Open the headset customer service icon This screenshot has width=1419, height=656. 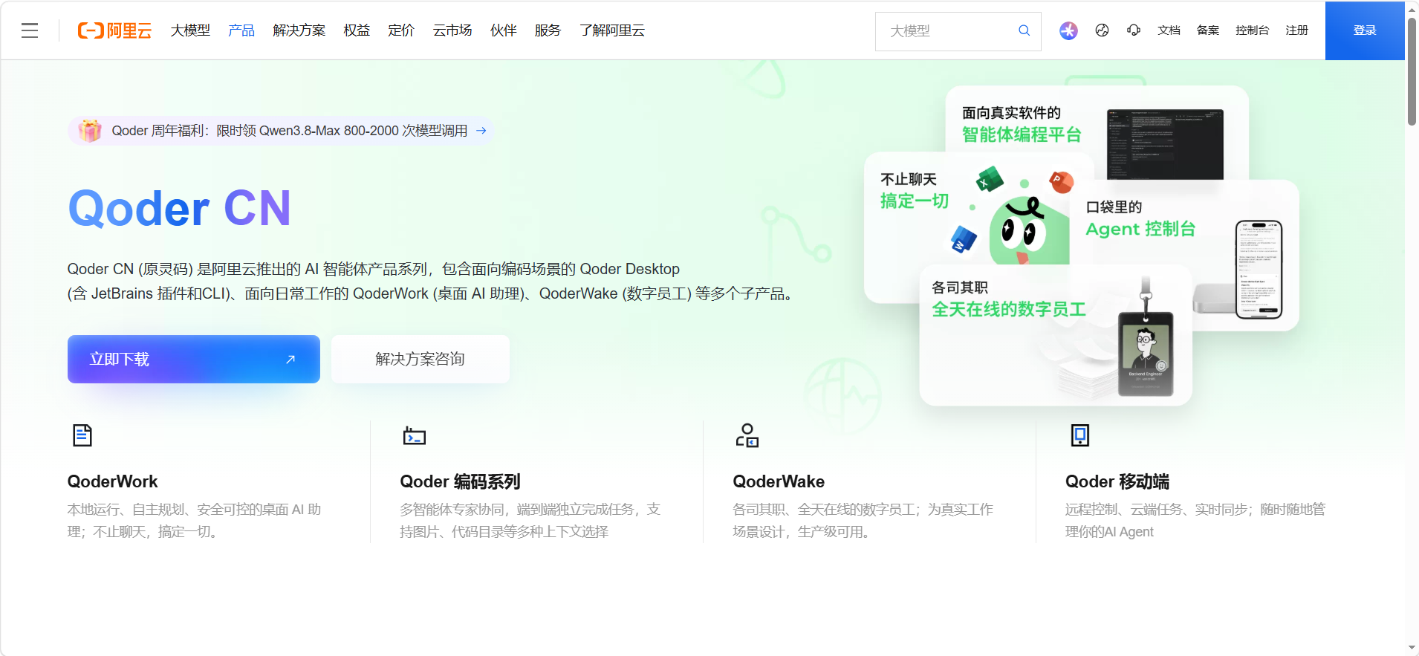coord(1134,30)
